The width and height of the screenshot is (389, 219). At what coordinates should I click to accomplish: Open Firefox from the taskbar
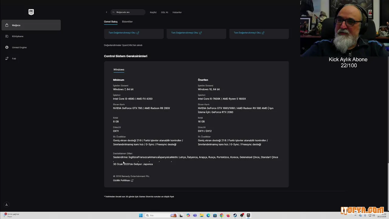tap(228, 215)
